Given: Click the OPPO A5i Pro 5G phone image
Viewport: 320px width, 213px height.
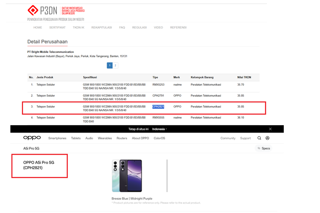Looking at the screenshot, I should coord(127,176).
